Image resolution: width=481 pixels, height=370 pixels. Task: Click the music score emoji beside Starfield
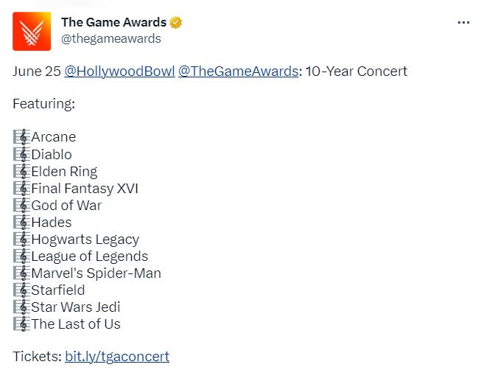coord(21,290)
